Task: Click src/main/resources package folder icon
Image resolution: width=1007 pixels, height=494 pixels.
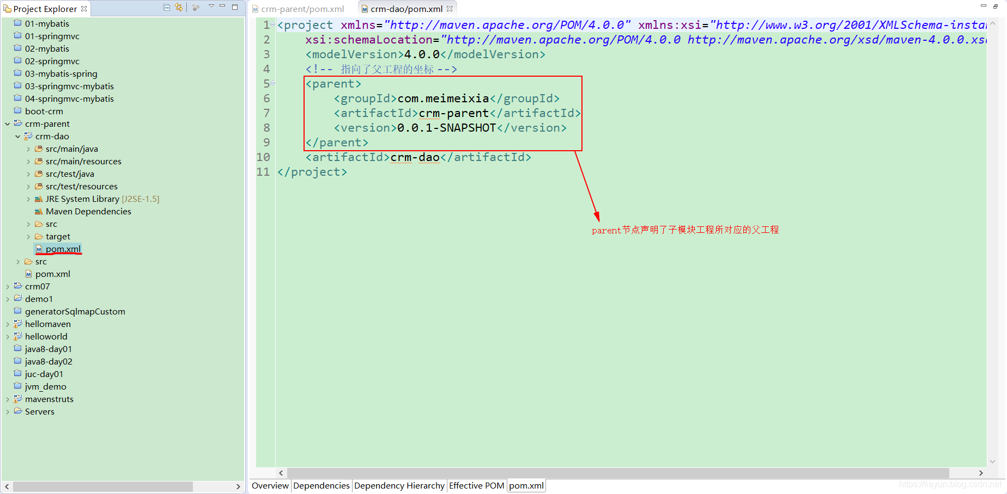Action: (39, 161)
